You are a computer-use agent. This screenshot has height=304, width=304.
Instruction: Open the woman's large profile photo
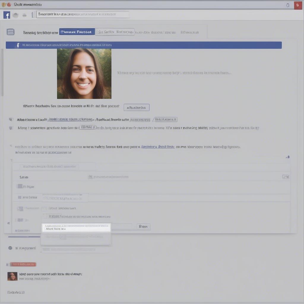pos(84,74)
